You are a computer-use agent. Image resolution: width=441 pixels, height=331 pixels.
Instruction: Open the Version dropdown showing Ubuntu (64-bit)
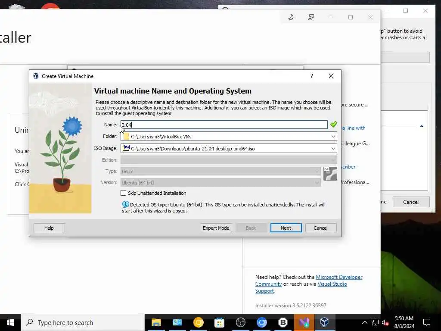pyautogui.click(x=220, y=182)
